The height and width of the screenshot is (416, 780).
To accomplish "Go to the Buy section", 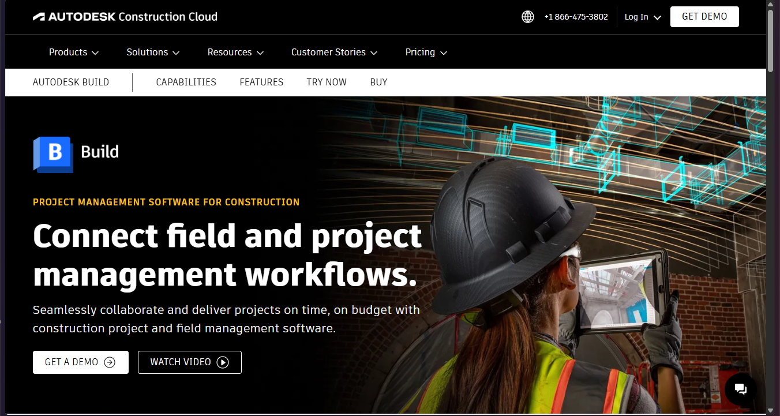I will click(378, 82).
